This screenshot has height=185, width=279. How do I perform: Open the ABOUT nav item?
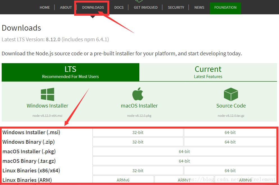point(66,8)
